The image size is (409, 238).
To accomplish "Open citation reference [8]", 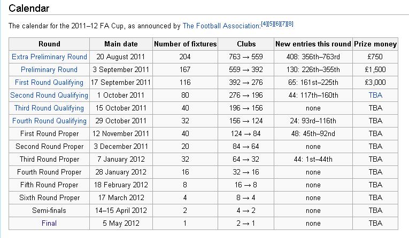I will (290, 23).
